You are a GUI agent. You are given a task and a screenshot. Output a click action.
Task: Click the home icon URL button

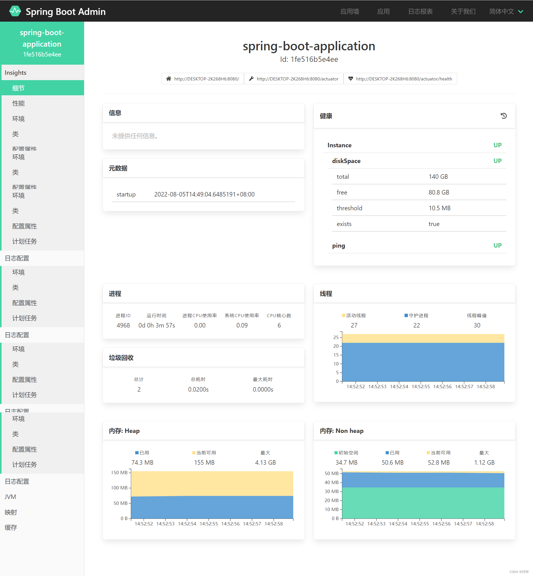[x=202, y=79]
